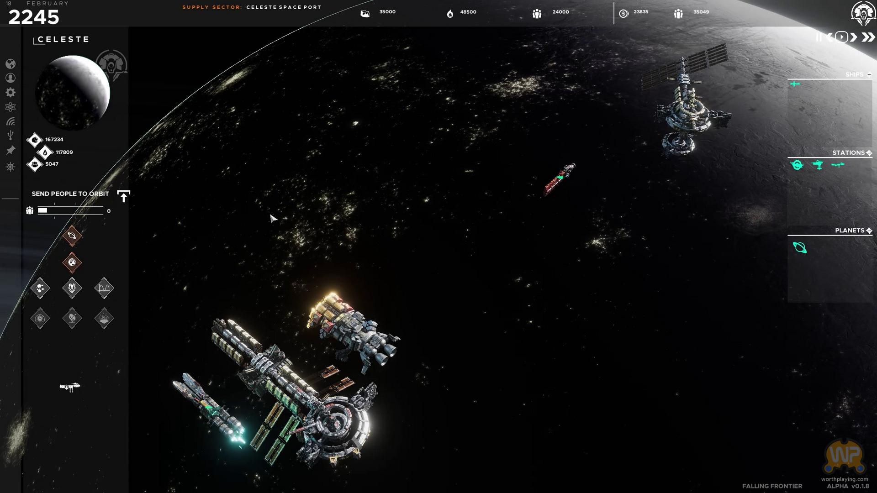
Task: Open the atom research sidebar icon
Action: point(11,107)
